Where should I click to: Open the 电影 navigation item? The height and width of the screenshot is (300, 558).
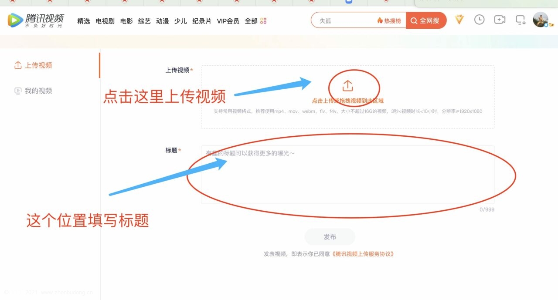click(126, 21)
